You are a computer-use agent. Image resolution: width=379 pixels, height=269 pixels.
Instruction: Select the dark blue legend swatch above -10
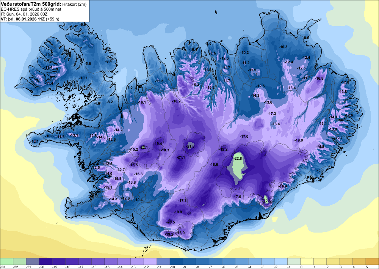(x=176, y=261)
